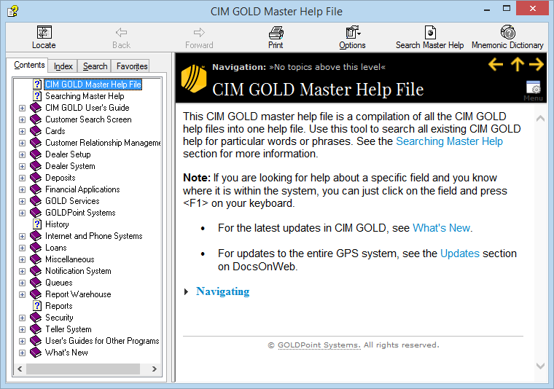Click the book icon beside Teller System
This screenshot has height=389, width=554.
click(36, 329)
